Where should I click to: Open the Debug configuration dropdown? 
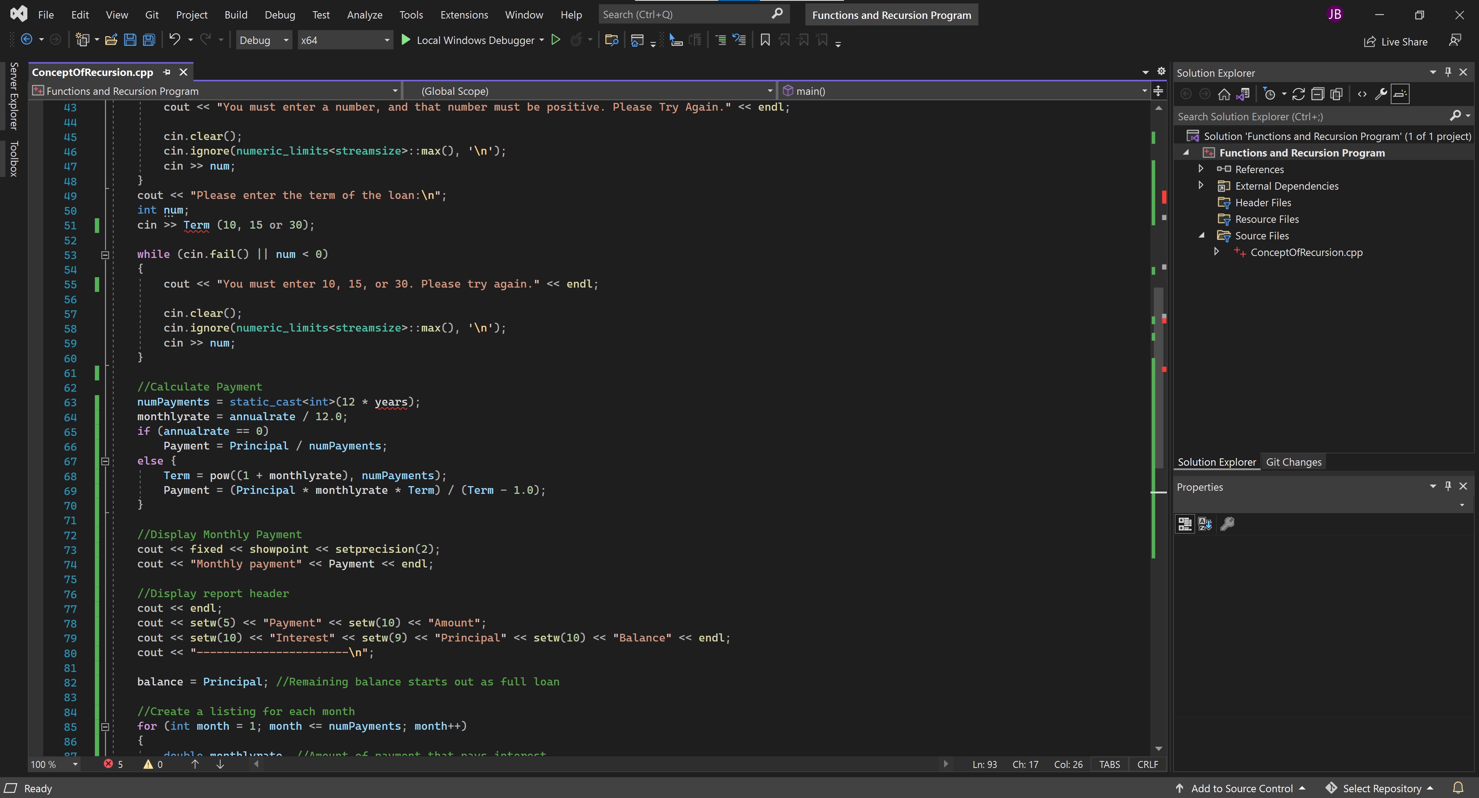click(264, 40)
